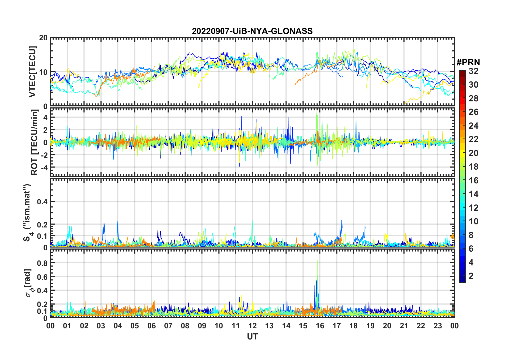Viewport: 505px width, 353px height.
Task: Click the colorbar tick label 14
Action: tap(473, 194)
